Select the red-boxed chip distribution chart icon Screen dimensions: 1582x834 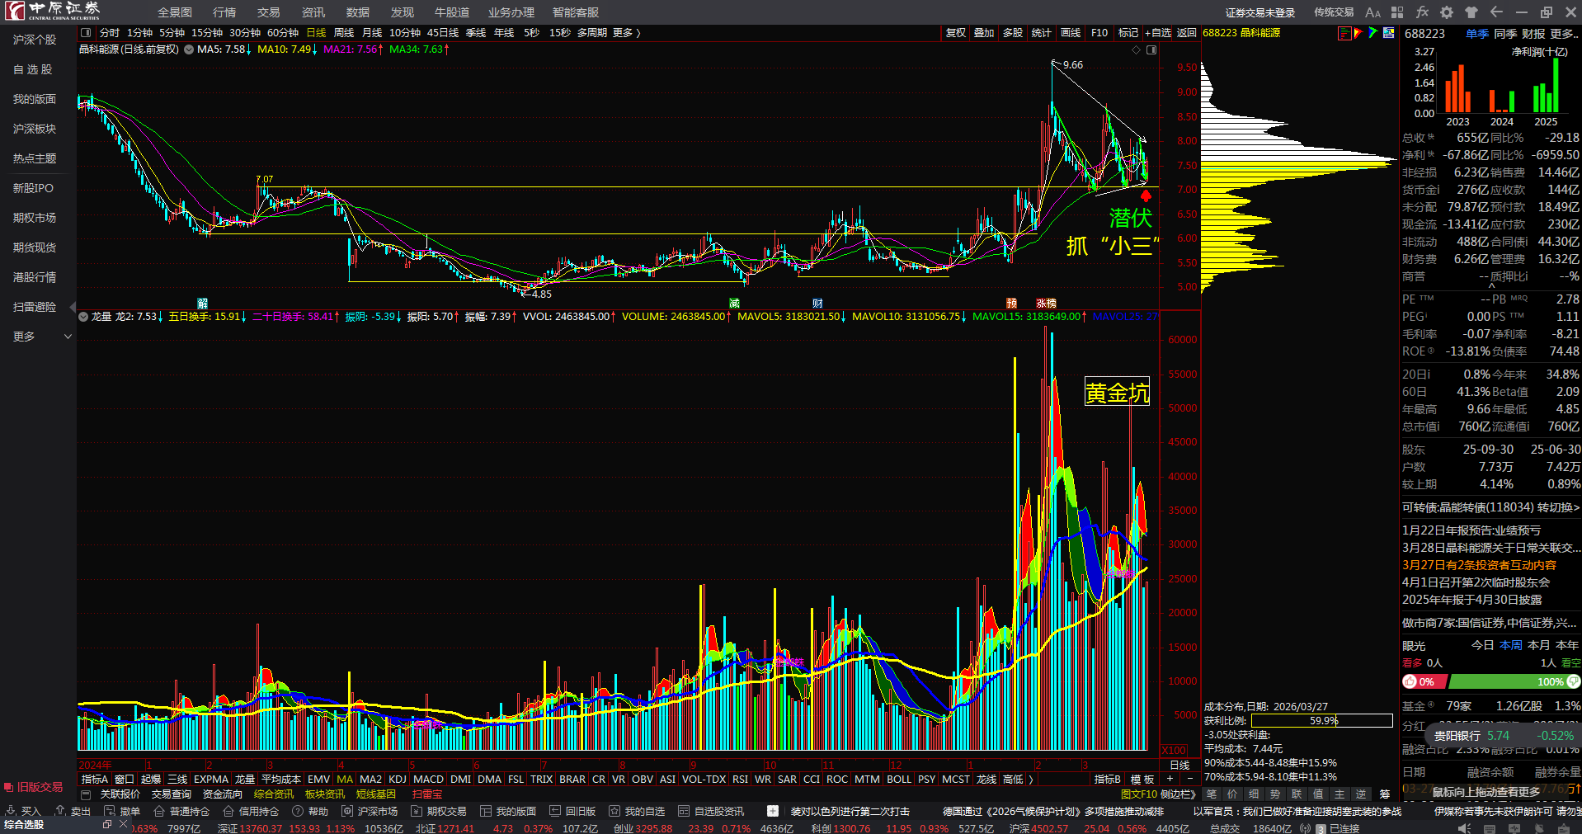1344,33
